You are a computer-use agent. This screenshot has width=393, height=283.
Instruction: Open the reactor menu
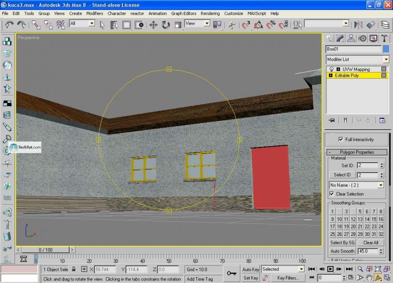point(137,13)
